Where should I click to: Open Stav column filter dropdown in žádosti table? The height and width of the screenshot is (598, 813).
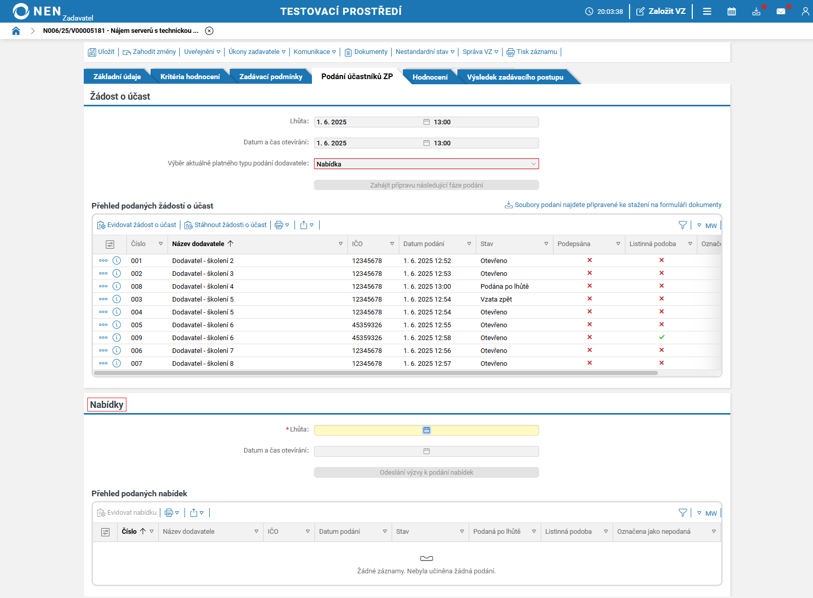(546, 244)
